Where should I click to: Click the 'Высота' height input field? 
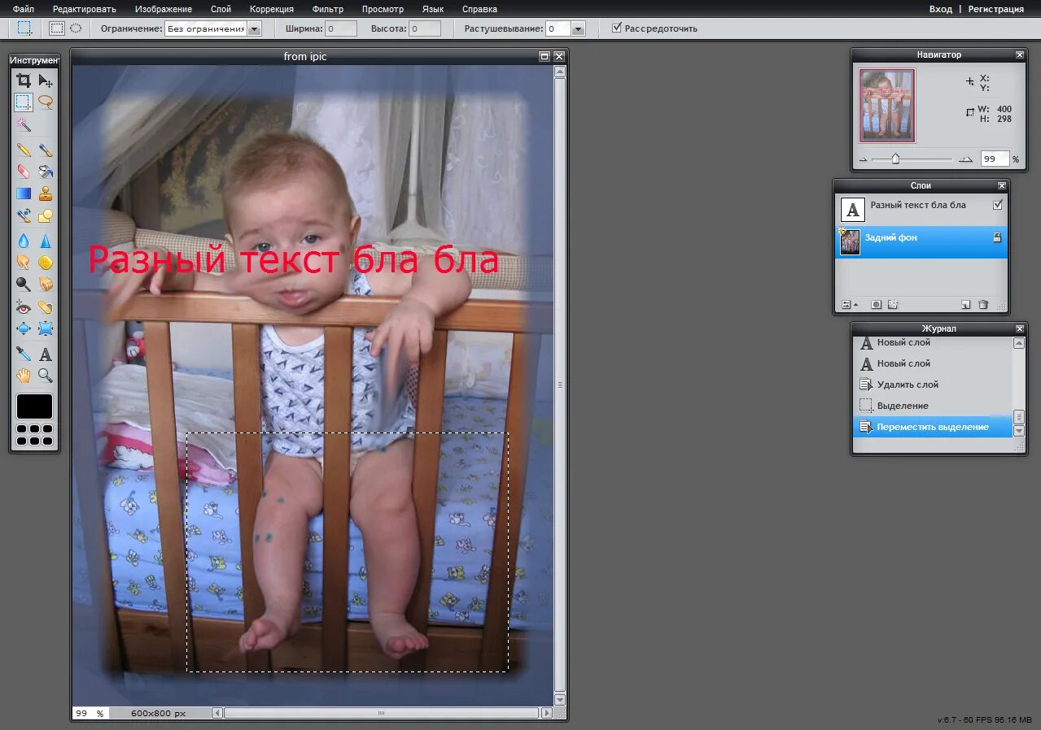coord(425,28)
